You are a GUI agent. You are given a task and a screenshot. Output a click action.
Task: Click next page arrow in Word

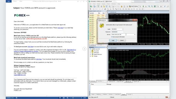pos(84,49)
